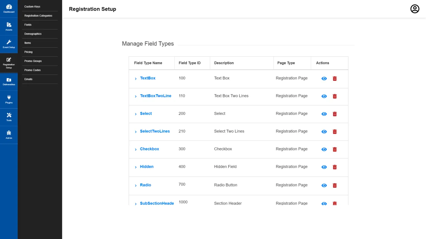The width and height of the screenshot is (426, 239).
Task: View the TextBox field type eye icon
Action: pos(324,79)
